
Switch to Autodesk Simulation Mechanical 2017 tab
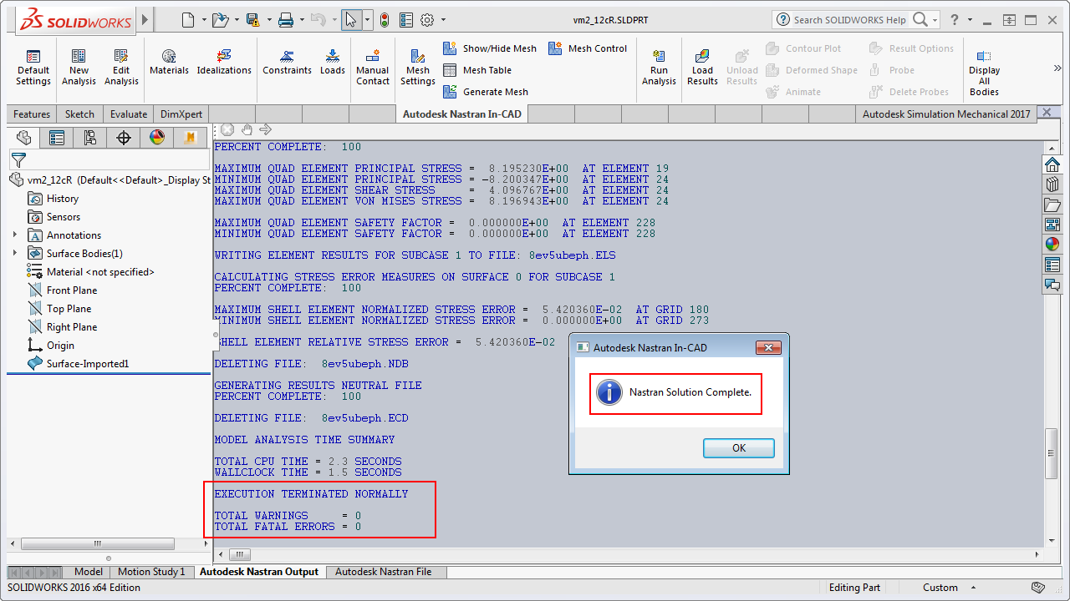(946, 114)
